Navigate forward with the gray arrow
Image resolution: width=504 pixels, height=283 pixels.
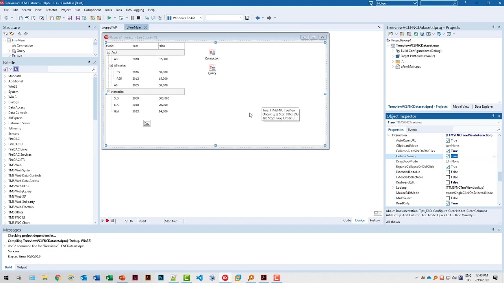tap(269, 18)
